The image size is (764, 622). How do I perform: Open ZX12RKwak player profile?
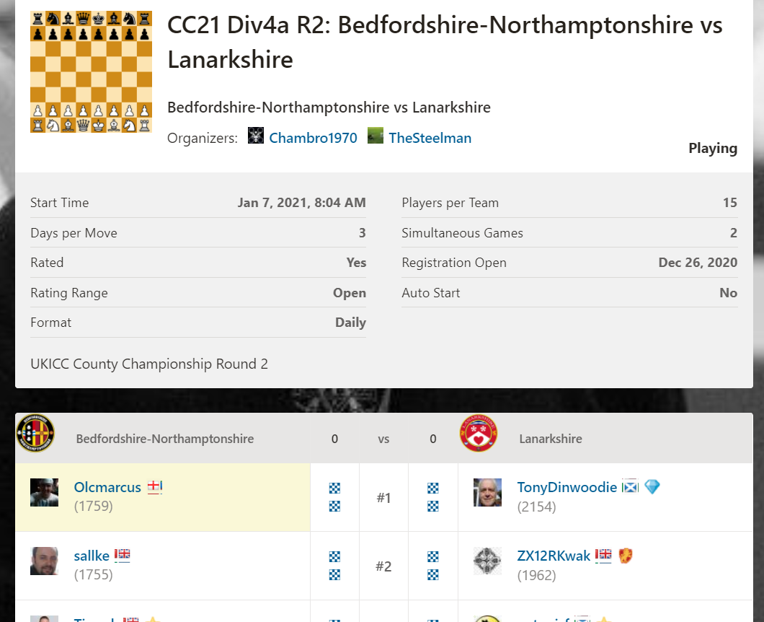pos(554,556)
